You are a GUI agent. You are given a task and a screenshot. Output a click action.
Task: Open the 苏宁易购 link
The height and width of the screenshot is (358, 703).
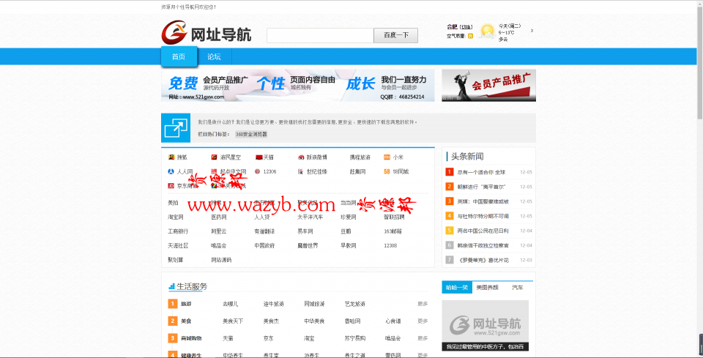tap(354, 338)
